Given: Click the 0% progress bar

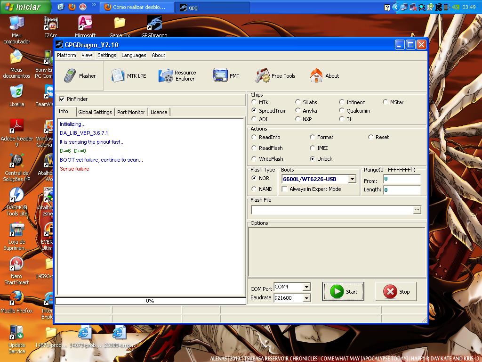Looking at the screenshot, I should 150,301.
